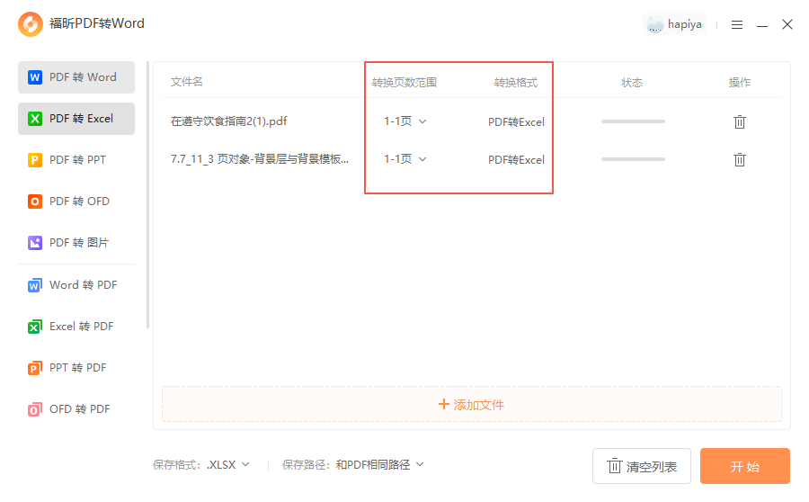Delete 在遵守饮食指南2(1).pdf with trash icon
This screenshot has width=809, height=502.
pyautogui.click(x=740, y=121)
